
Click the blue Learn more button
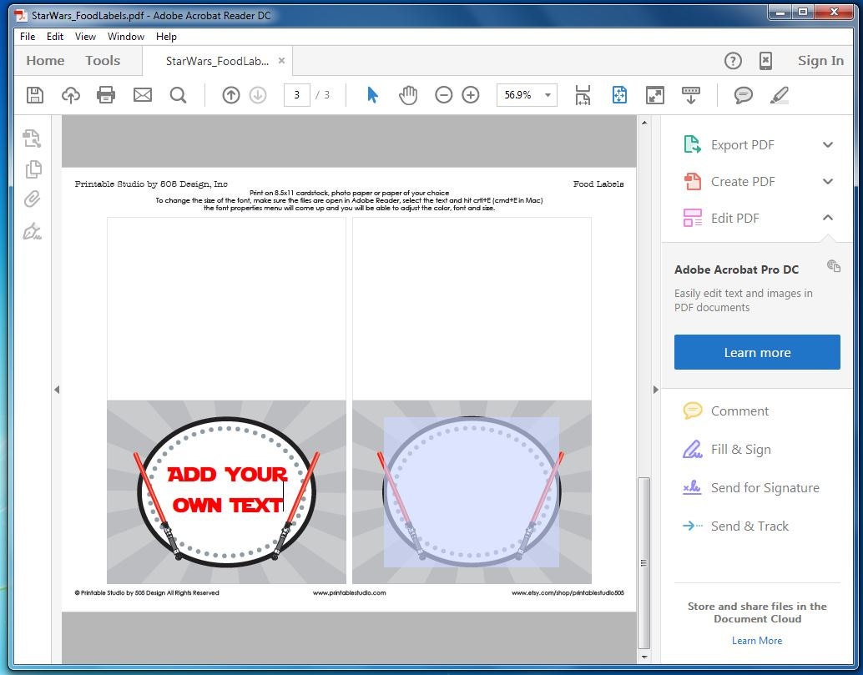757,352
